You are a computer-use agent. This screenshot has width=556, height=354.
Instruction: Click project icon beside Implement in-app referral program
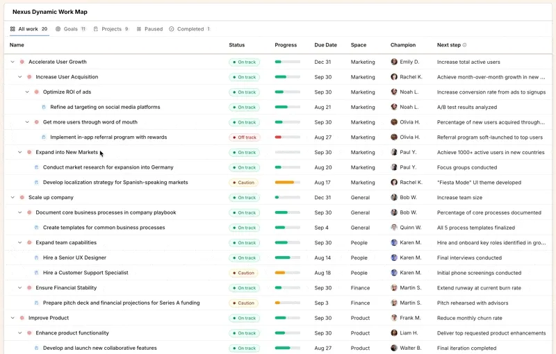(44, 137)
